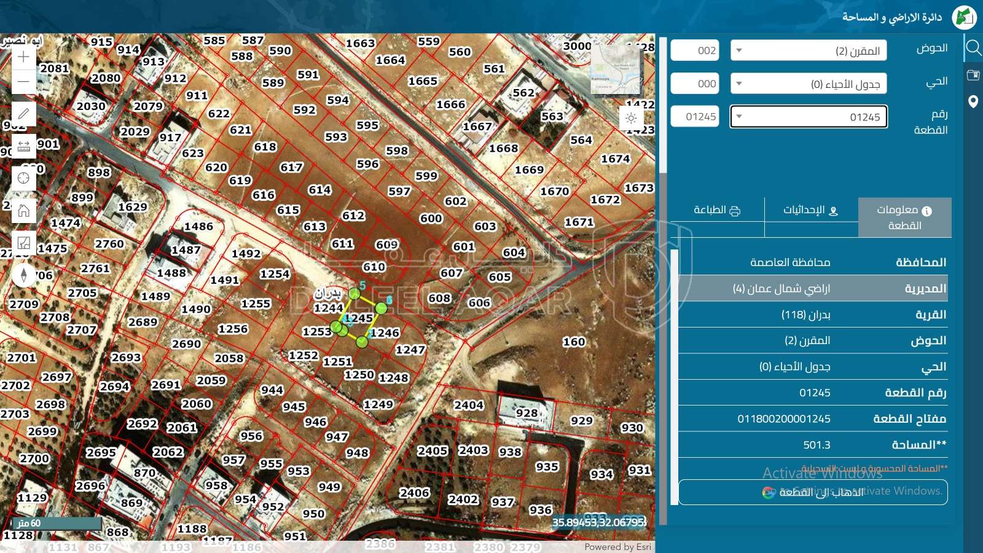Screen dimensions: 983x553
Task: Reset map orientation with compass
Action: click(23, 275)
